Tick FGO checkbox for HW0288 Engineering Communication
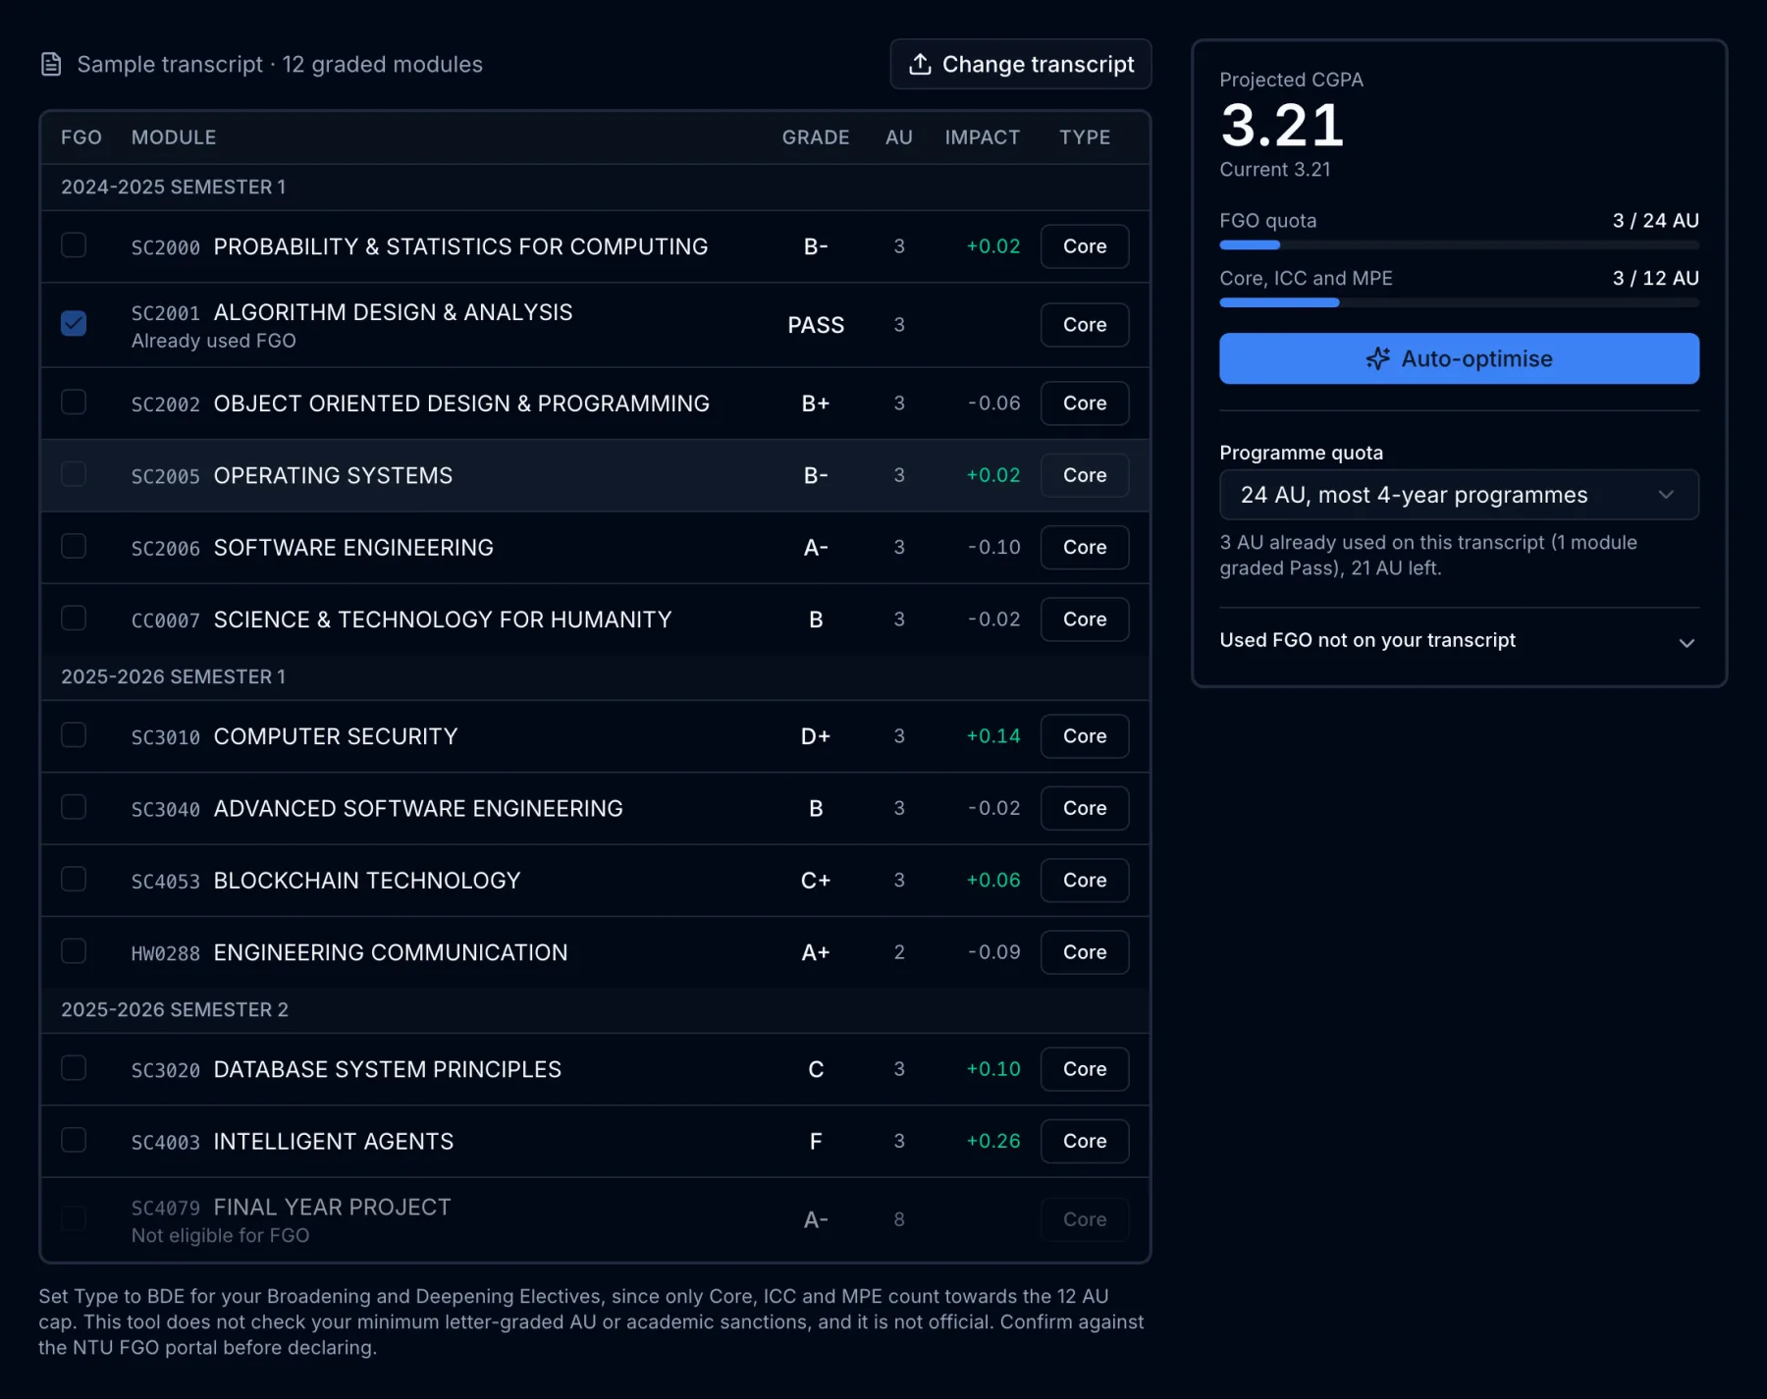The width and height of the screenshot is (1767, 1399). [74, 950]
